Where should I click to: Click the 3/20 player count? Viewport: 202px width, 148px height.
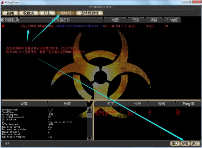pos(132,26)
